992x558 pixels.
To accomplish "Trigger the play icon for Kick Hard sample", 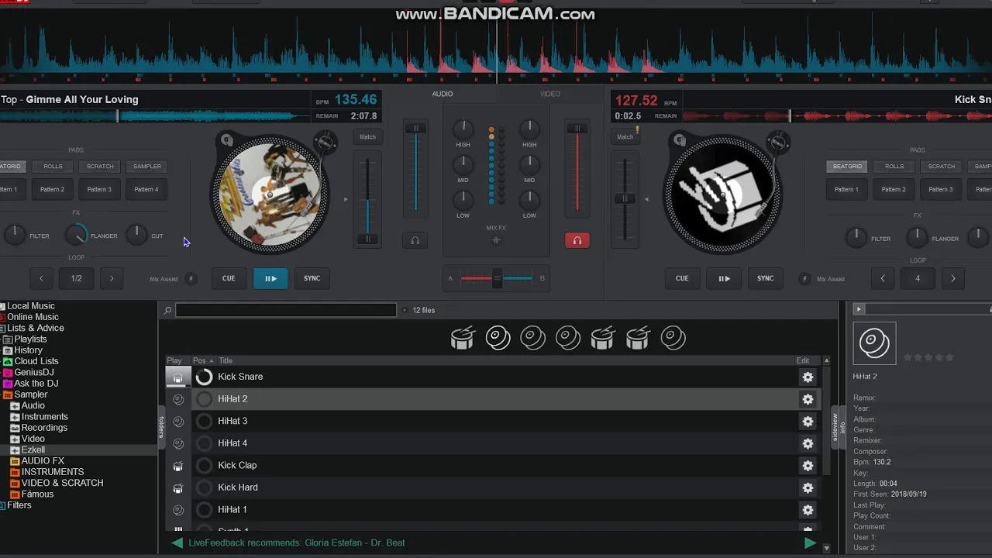I will (178, 487).
